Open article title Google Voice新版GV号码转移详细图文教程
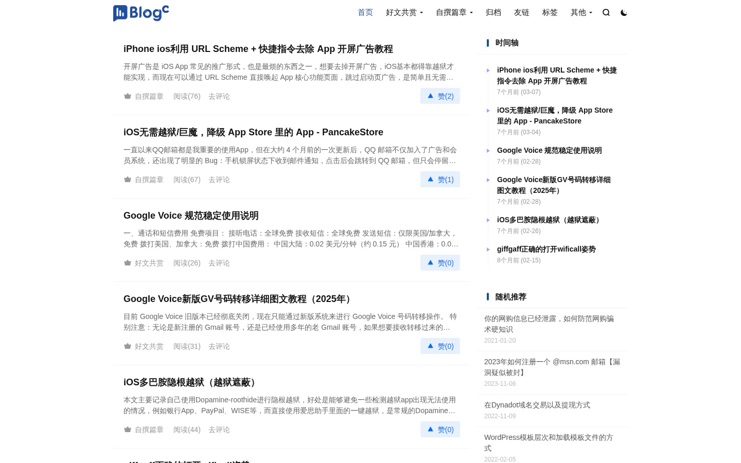Image resolution: width=741 pixels, height=463 pixels. [x=239, y=299]
